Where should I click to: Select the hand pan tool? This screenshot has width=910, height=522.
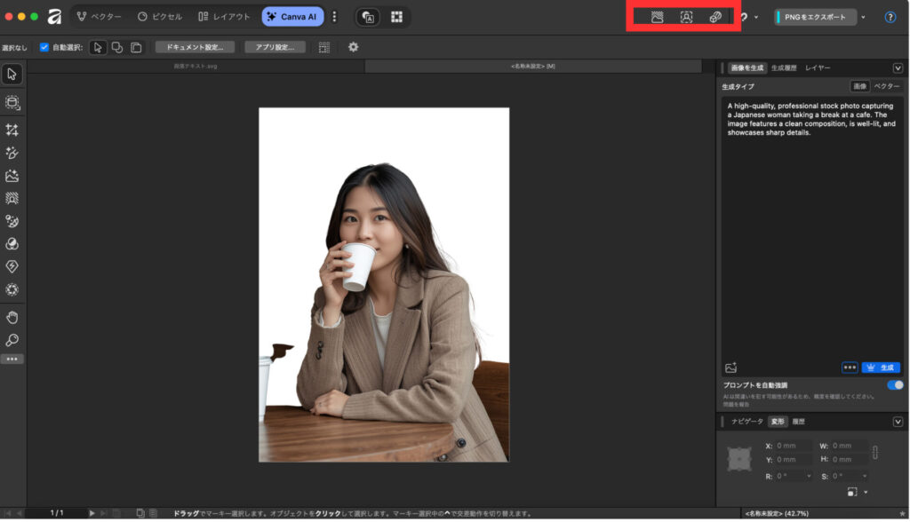12,317
